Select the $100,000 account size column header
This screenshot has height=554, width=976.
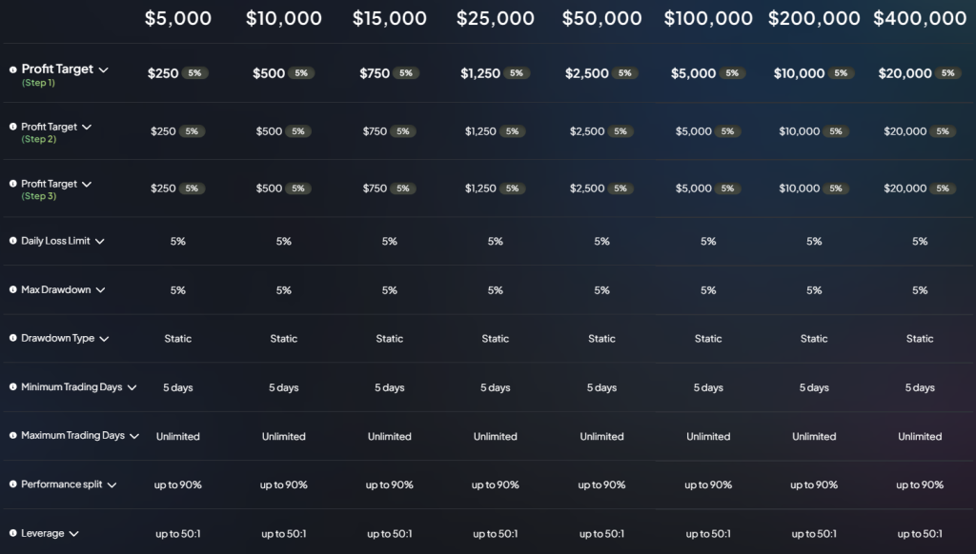[708, 19]
